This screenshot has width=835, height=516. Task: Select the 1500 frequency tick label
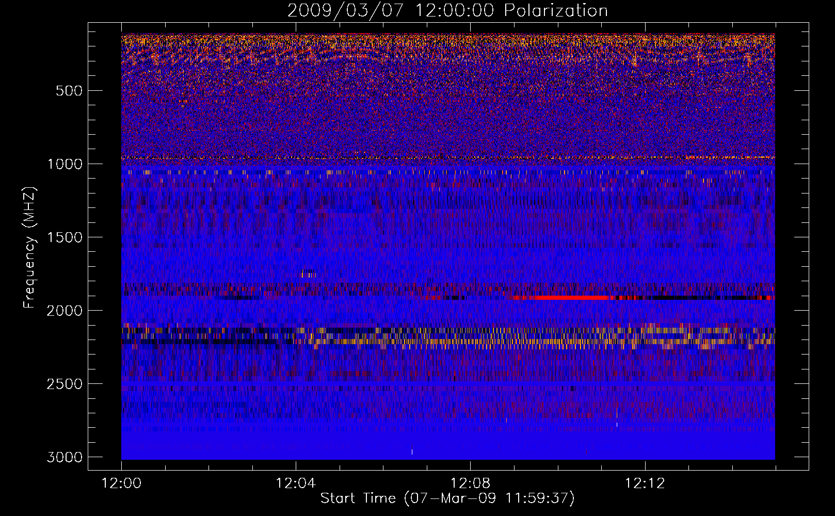tap(65, 237)
